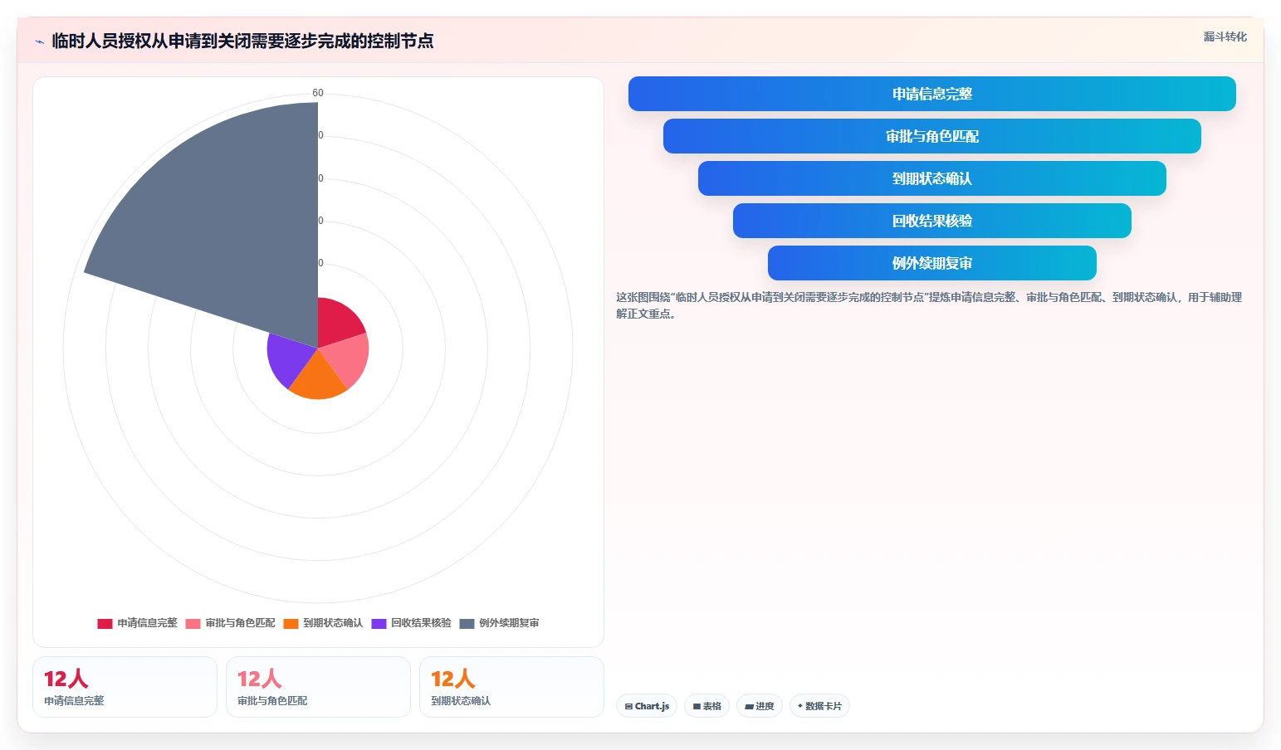Click the orange polar chart segment
The image size is (1281, 750).
click(x=318, y=380)
